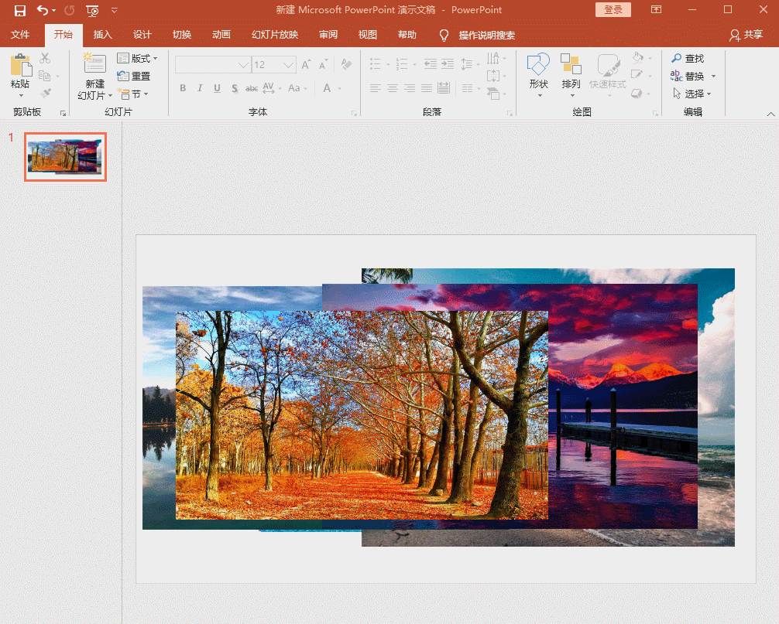Click the Reset (重置) slide icon
Screen dimensions: 779x624
click(123, 76)
